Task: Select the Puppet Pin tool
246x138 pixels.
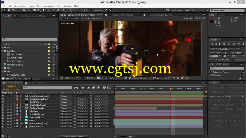Action: point(70,10)
